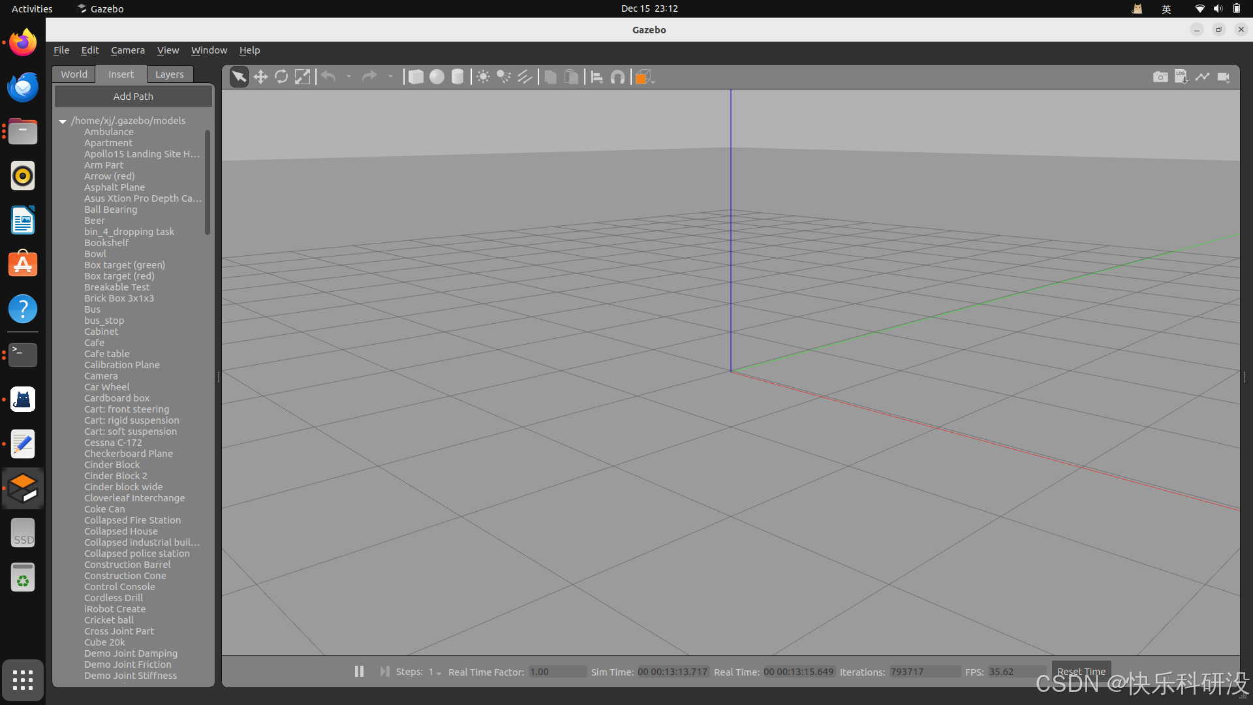This screenshot has height=705, width=1253.
Task: Click the Add Path button
Action: pyautogui.click(x=132, y=95)
